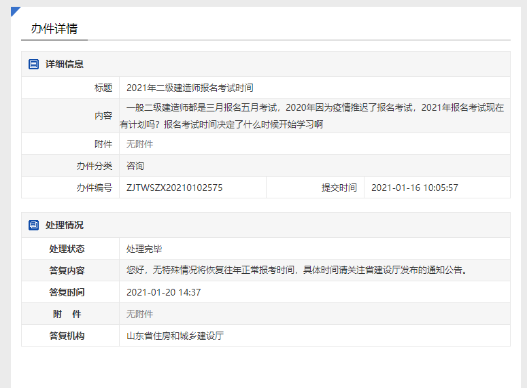
Task: Click 无附件 in the 详细信息 section
Action: (140, 144)
